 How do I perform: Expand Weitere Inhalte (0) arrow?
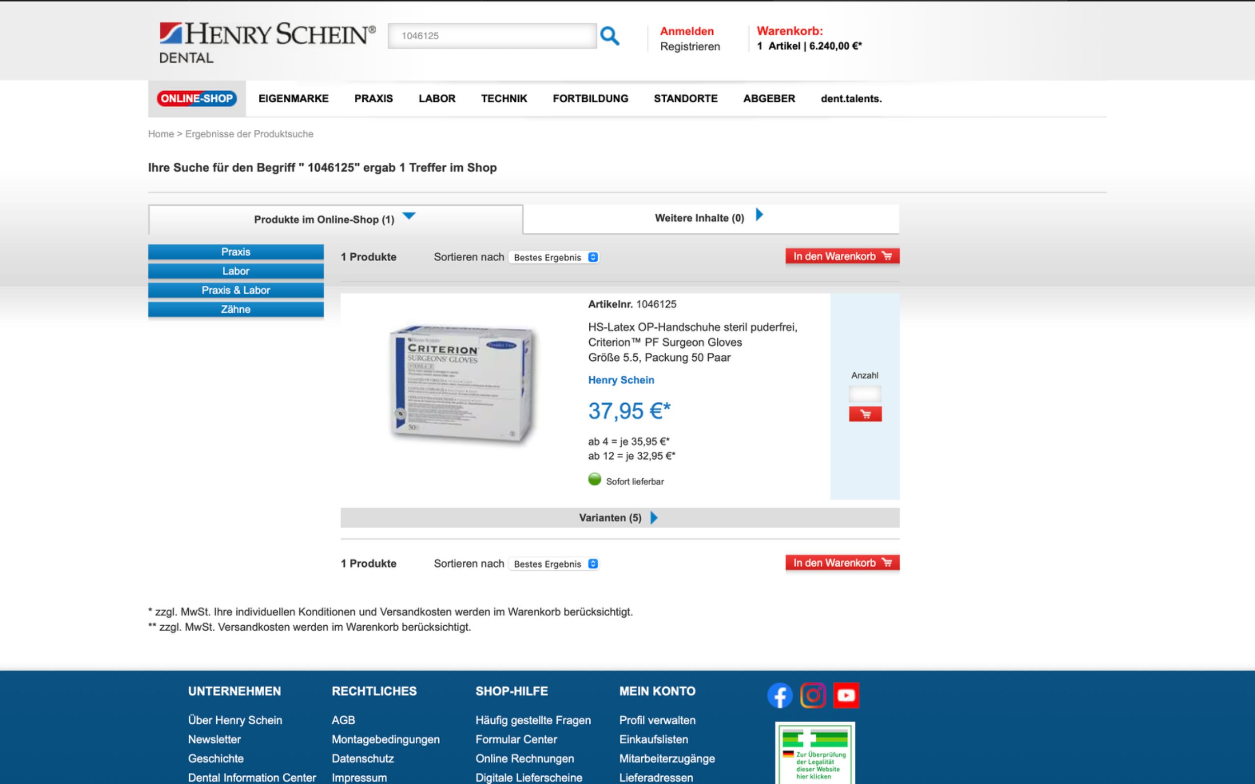click(759, 215)
